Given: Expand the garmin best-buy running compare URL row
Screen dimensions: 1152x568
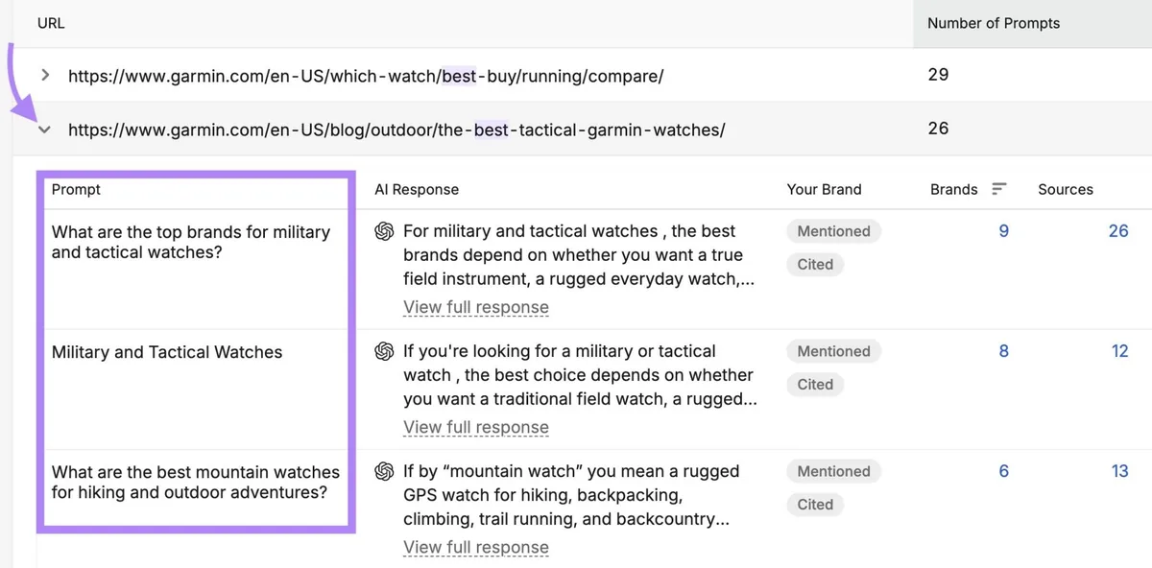Looking at the screenshot, I should click(45, 75).
